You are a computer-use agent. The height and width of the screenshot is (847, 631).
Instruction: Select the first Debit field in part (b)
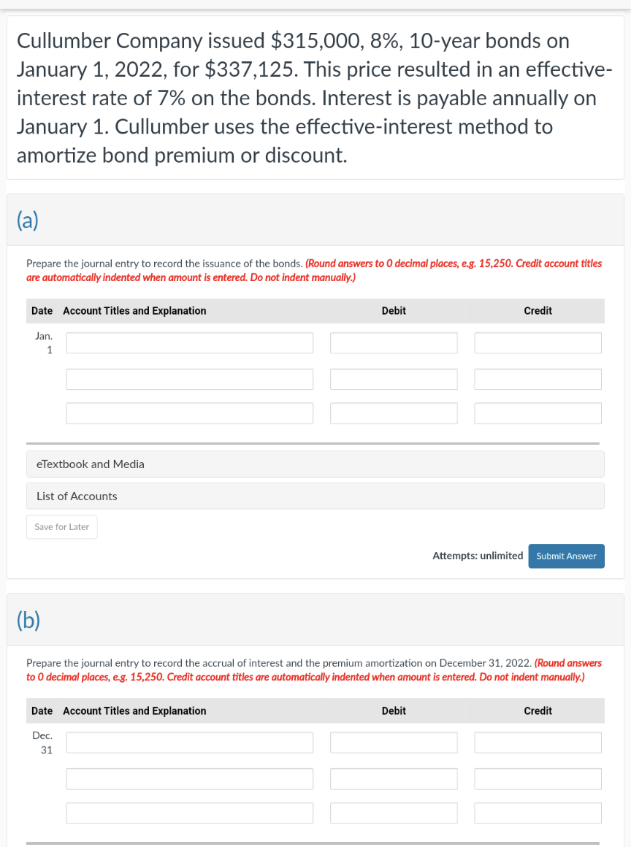[394, 742]
